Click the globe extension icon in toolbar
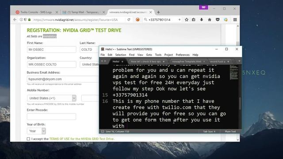Image resolution: width=283 pixels, height=159 pixels. tap(226, 19)
